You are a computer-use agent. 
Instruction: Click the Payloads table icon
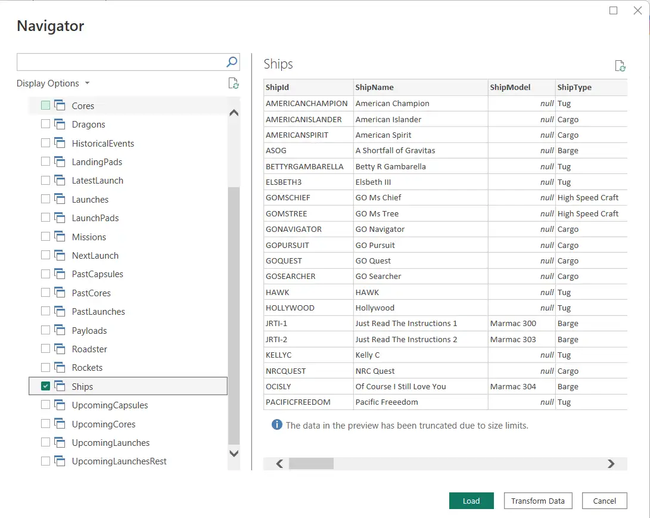[60, 331]
